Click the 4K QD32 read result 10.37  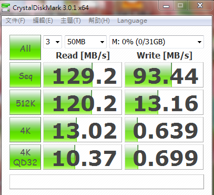(x=83, y=157)
